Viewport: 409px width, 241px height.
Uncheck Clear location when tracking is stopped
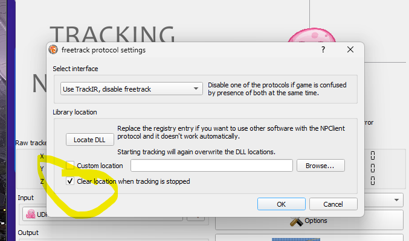70,181
